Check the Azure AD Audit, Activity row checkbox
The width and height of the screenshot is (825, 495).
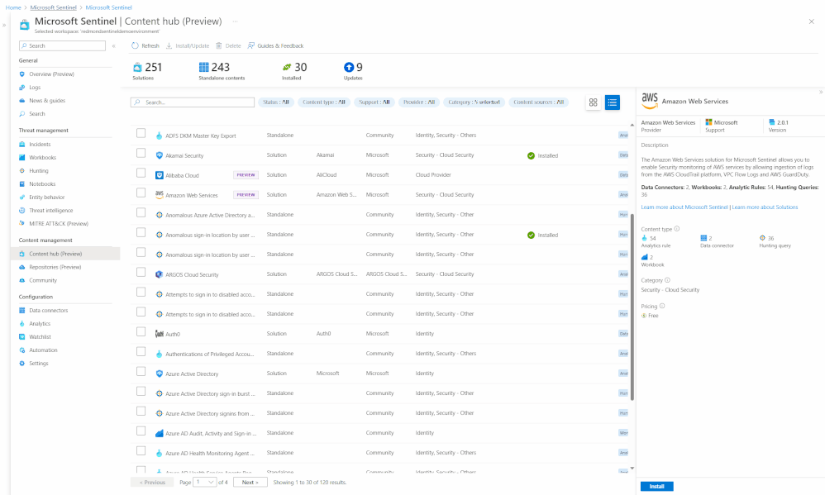(x=141, y=431)
